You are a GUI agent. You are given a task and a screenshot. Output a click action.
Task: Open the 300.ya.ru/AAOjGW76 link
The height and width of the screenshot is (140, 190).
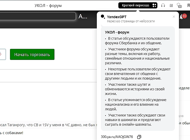[117, 137]
